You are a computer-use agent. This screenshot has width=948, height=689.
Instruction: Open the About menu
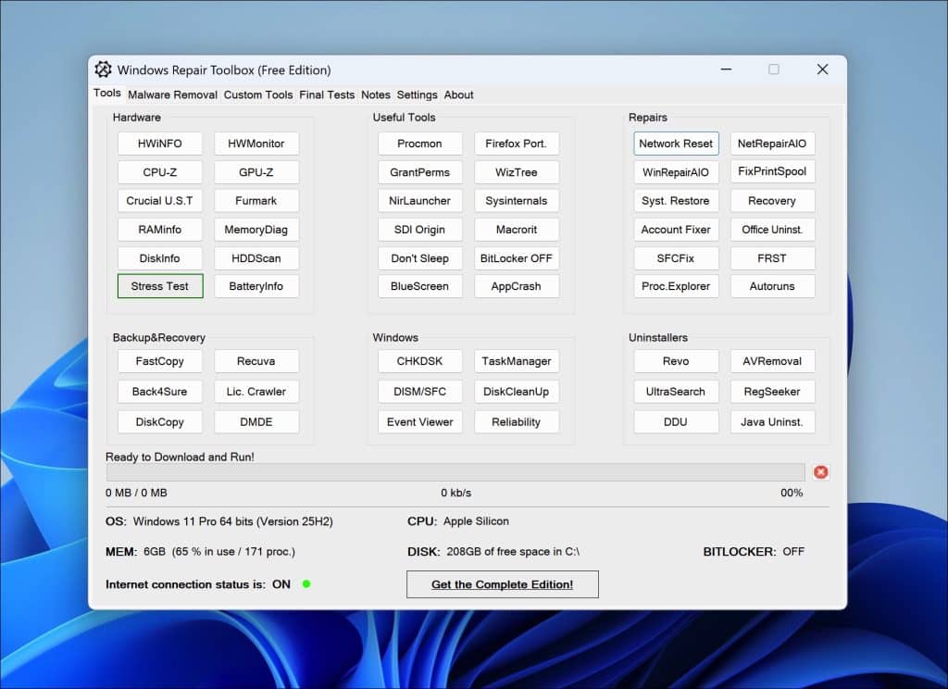[458, 94]
